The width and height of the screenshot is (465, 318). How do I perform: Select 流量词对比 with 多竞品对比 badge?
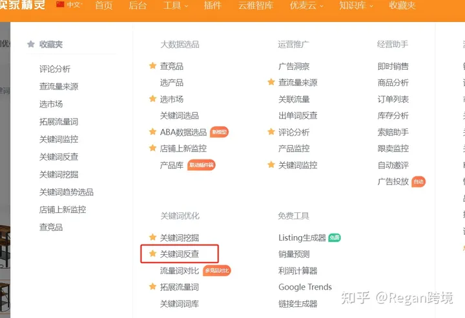[x=180, y=271]
